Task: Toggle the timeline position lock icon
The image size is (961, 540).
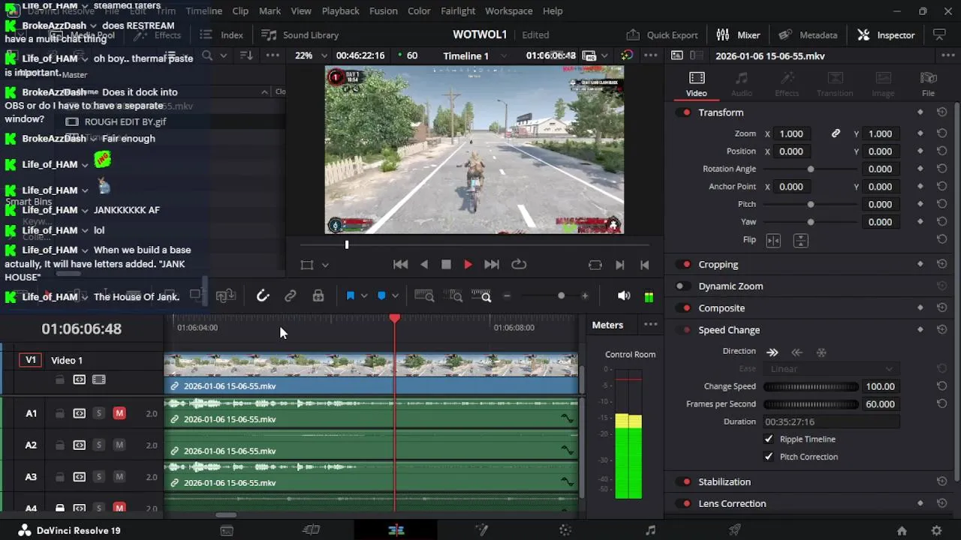Action: click(318, 296)
